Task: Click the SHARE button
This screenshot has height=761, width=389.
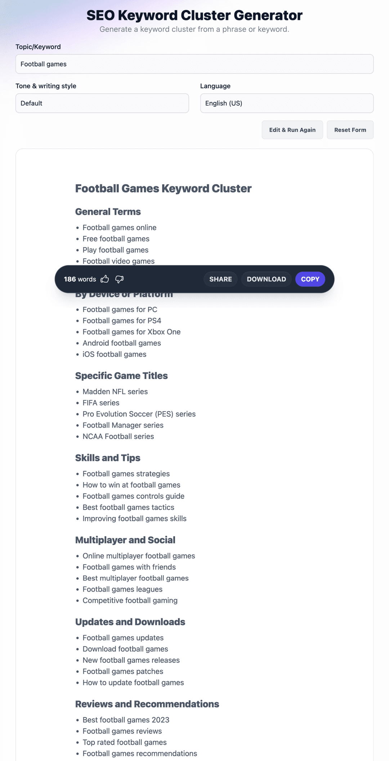Action: click(220, 279)
